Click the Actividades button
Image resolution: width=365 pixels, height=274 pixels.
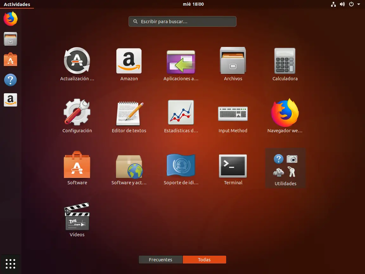point(17,4)
